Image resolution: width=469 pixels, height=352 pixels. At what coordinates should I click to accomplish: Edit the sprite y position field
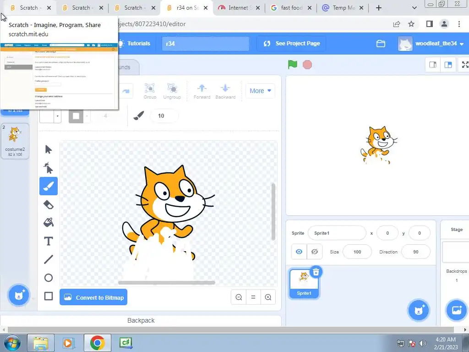tap(420, 233)
